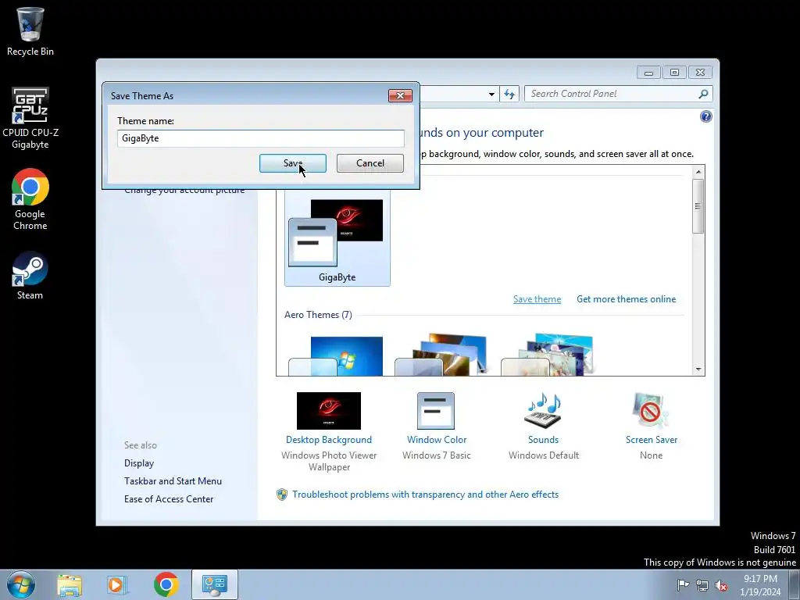Minimize the Personalization window

point(648,73)
